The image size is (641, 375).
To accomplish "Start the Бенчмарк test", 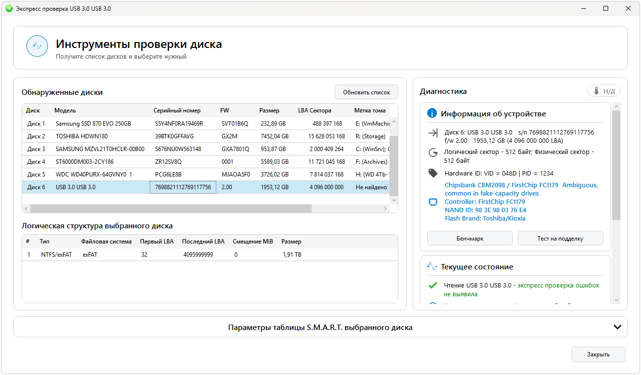I will point(470,239).
